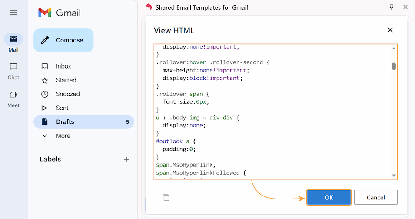The width and height of the screenshot is (415, 219).
Task: Click the Cancel button
Action: pos(376,197)
